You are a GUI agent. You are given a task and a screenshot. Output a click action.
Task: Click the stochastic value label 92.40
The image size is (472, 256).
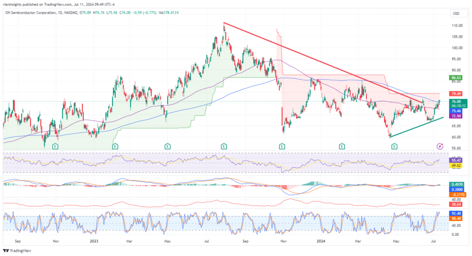456,213
